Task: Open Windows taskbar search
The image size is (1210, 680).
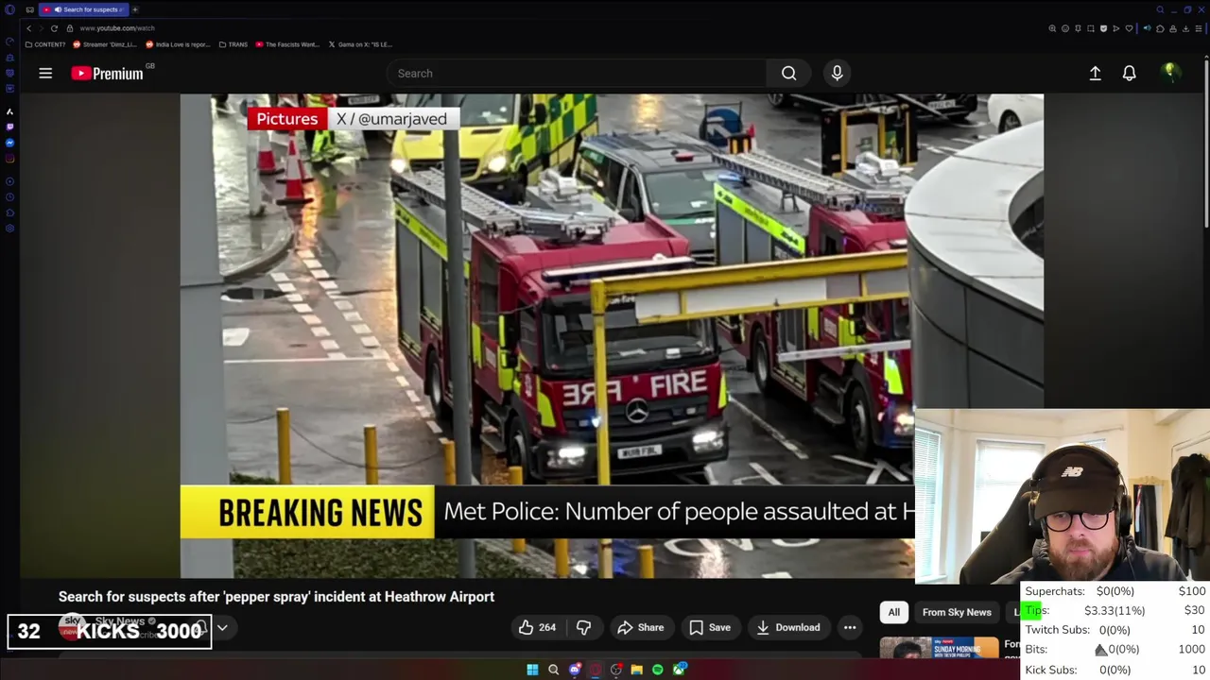Action: click(x=553, y=670)
